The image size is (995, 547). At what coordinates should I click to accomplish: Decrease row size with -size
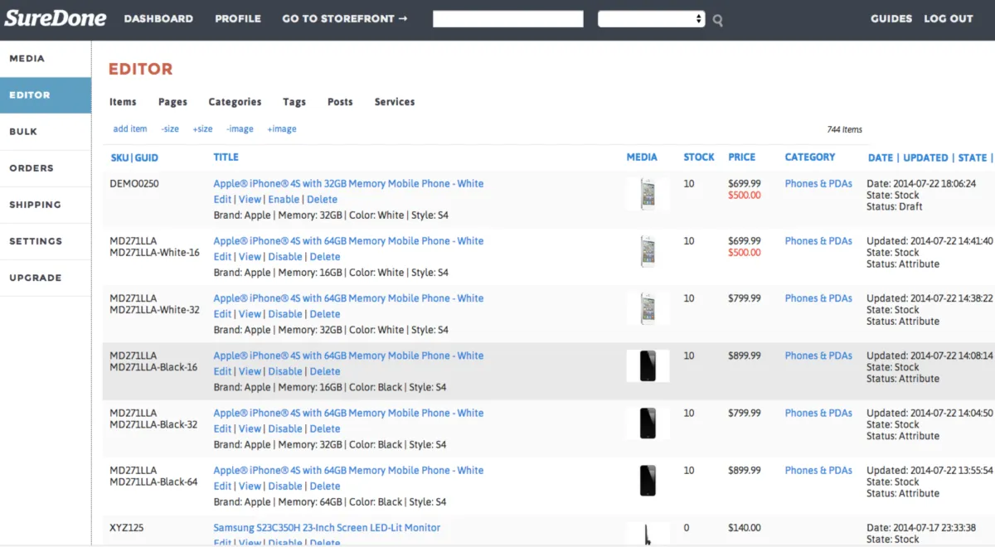[170, 129]
